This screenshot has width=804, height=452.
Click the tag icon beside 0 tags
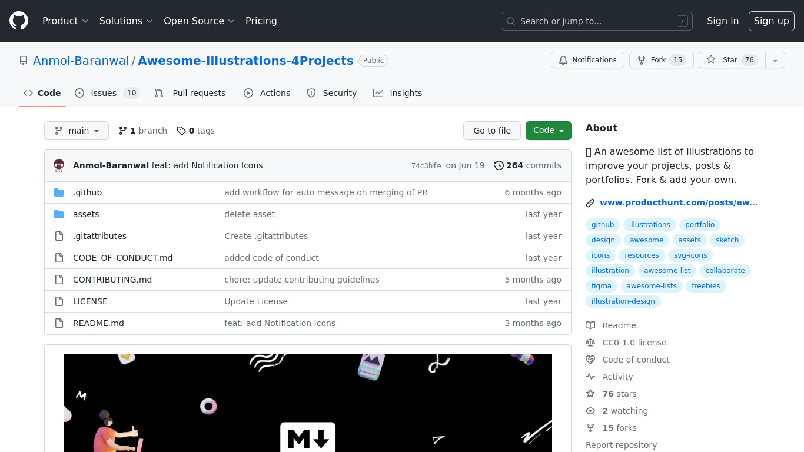pyautogui.click(x=181, y=131)
